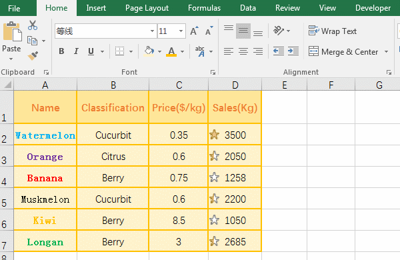400x260 pixels.
Task: Switch to the Data tab
Action: tap(248, 8)
